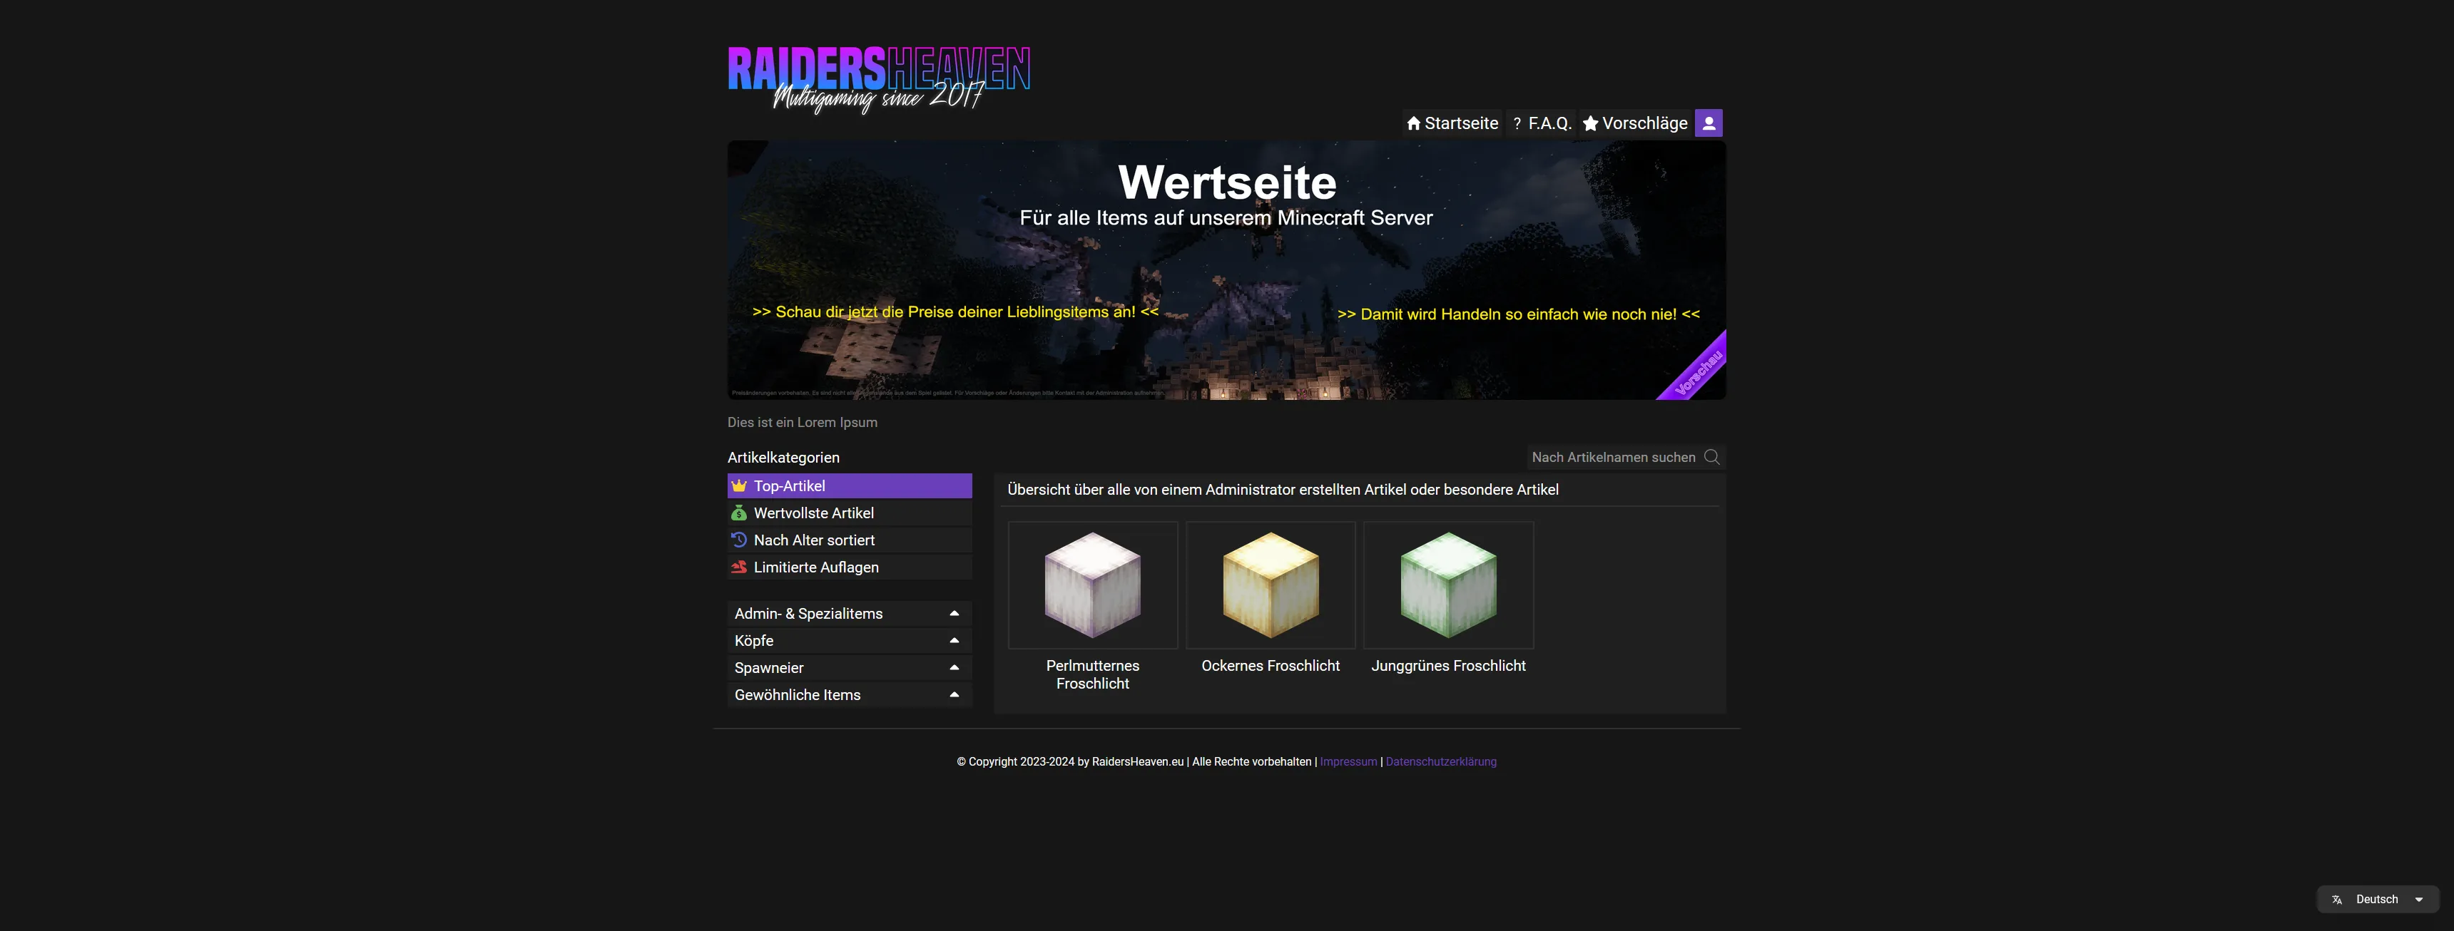
Task: Click the home icon next to Startseite
Action: (x=1414, y=123)
